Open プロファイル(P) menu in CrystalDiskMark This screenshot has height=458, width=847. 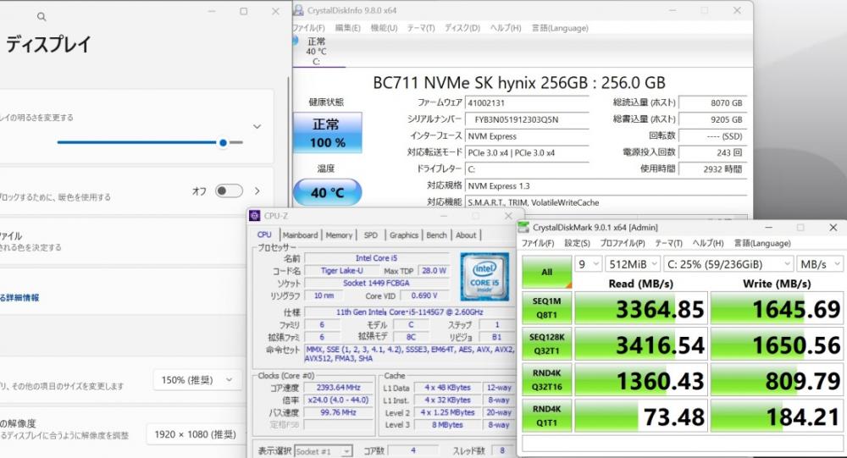[623, 243]
